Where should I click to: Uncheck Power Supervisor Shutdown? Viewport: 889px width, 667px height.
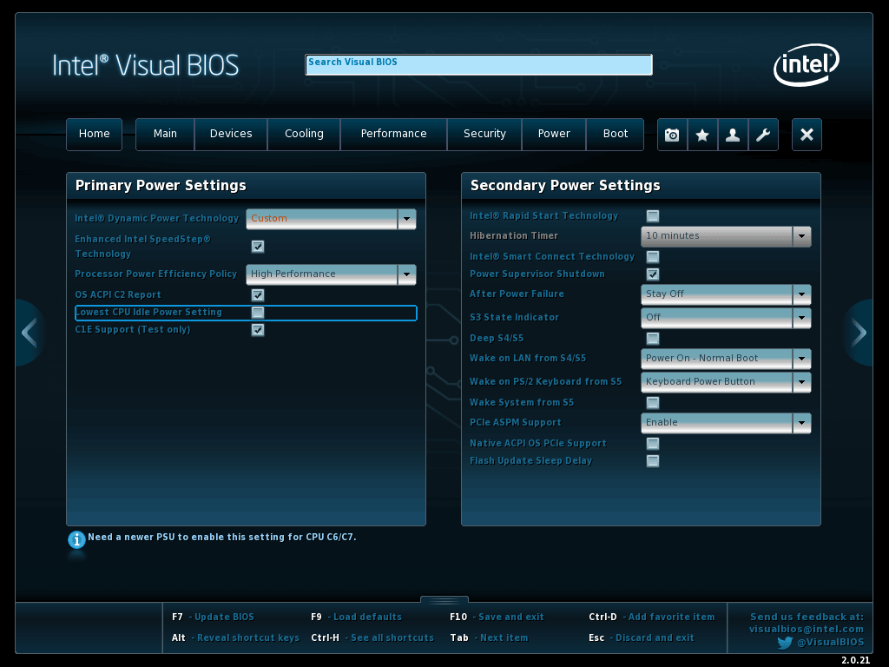point(653,274)
